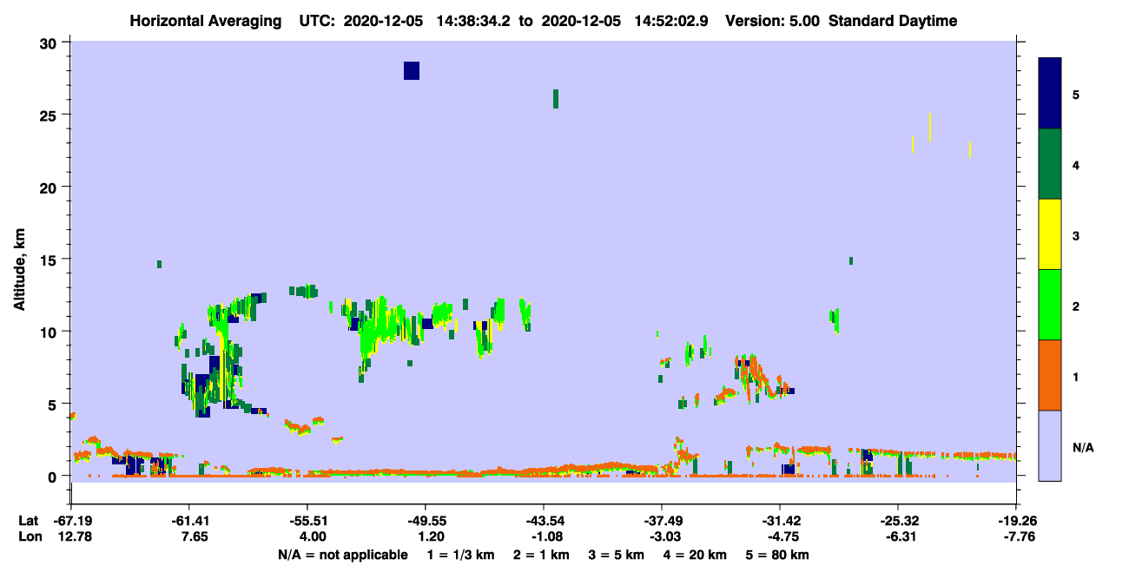This screenshot has height=579, width=1129.
Task: Click the 'Lat' row label
Action: pyautogui.click(x=28, y=521)
